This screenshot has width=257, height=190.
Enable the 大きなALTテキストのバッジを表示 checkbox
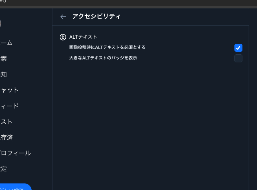(238, 58)
